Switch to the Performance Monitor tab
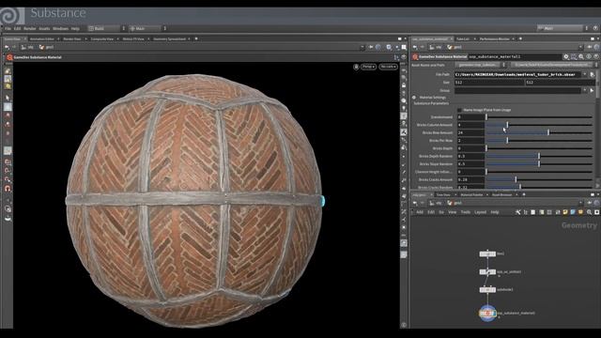Viewport: 601px width, 338px height. [495, 39]
